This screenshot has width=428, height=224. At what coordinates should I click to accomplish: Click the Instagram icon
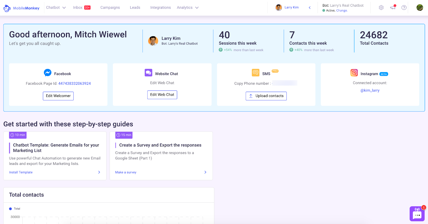tap(354, 73)
